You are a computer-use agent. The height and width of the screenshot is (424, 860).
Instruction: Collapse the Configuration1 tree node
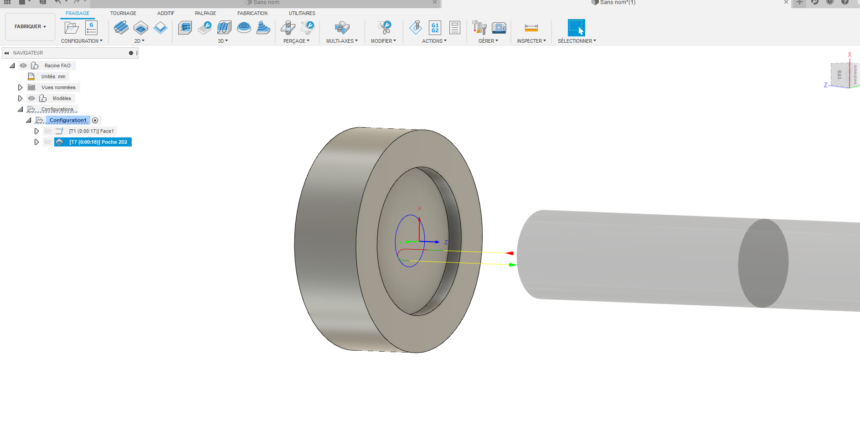[29, 120]
